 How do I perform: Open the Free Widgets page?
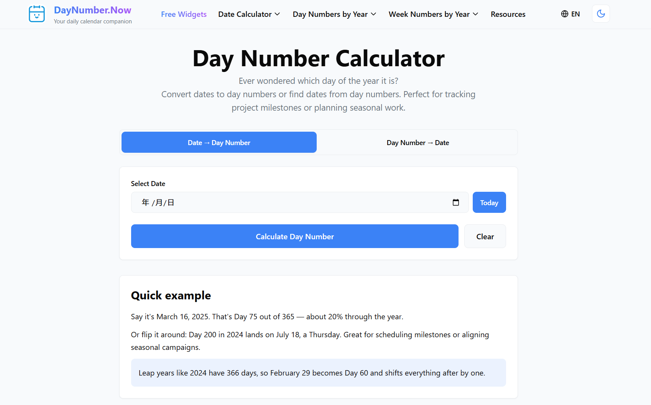(x=184, y=14)
